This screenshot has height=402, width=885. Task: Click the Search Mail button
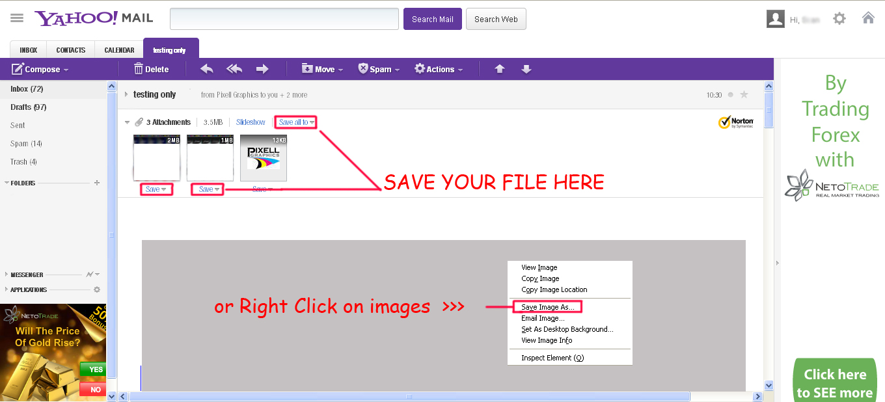tap(432, 19)
